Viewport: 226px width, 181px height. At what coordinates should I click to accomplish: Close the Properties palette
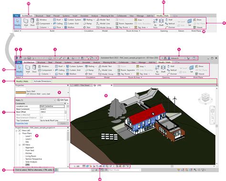pyautogui.click(x=68, y=85)
